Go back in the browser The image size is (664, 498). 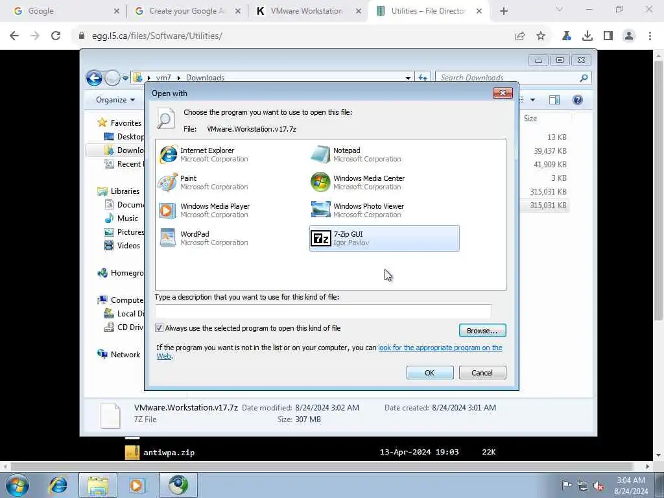click(14, 36)
